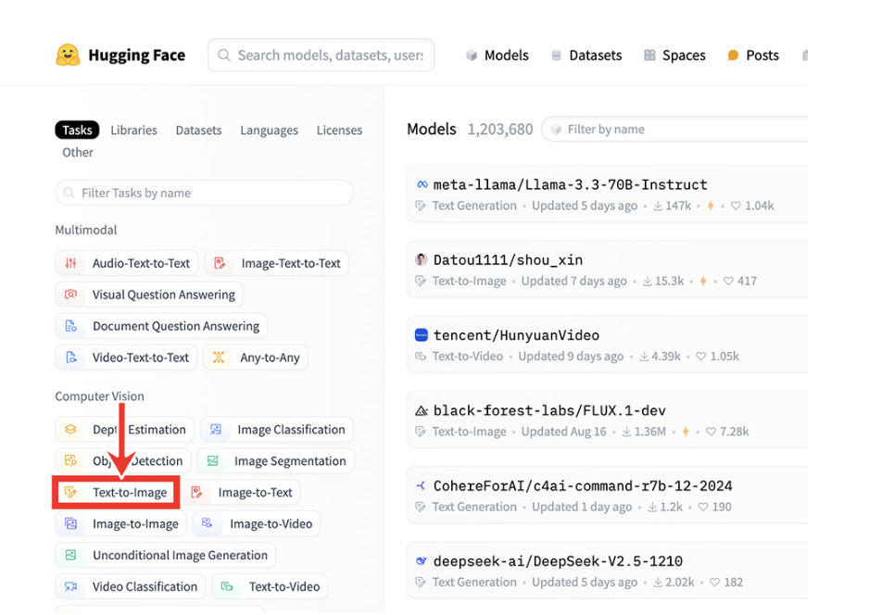This screenshot has height=615, width=869.
Task: Focus the main search models field
Action: pos(321,55)
